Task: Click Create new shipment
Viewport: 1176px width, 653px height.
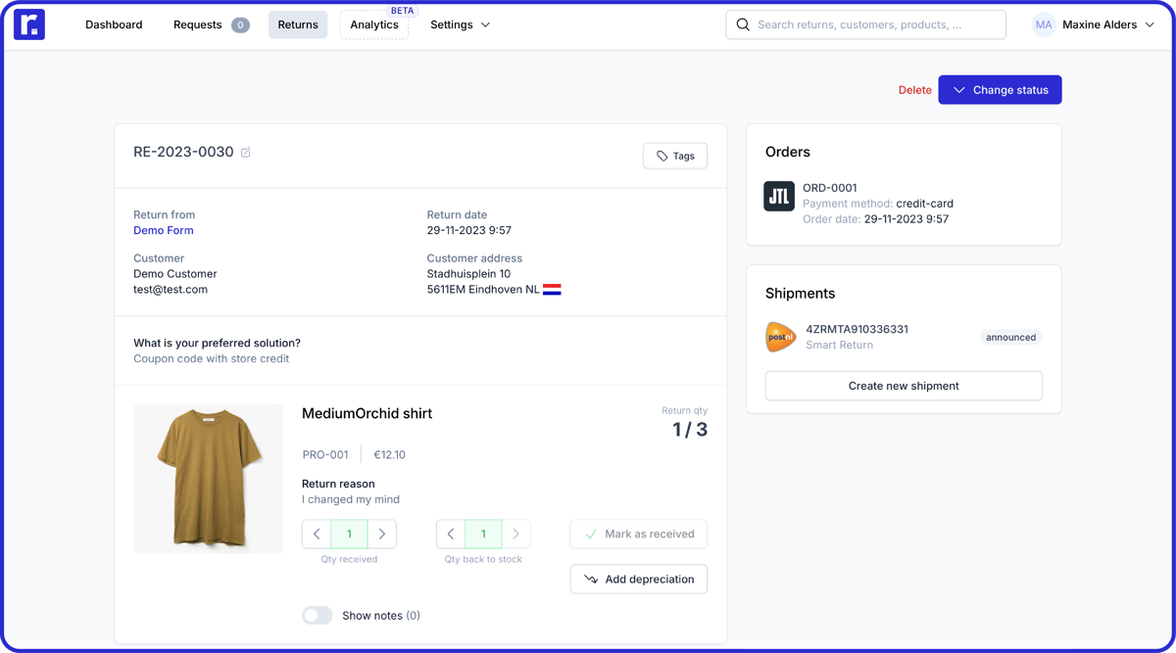Action: (904, 386)
